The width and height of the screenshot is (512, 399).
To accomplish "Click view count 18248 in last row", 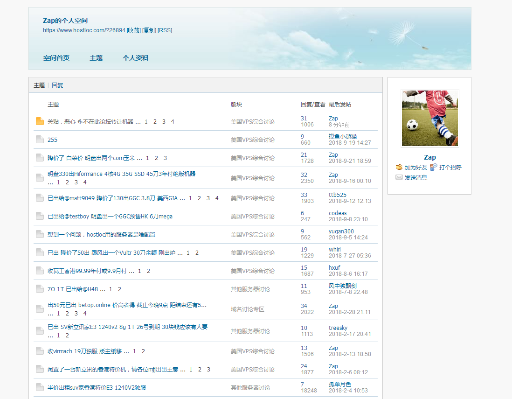I will click(x=309, y=391).
